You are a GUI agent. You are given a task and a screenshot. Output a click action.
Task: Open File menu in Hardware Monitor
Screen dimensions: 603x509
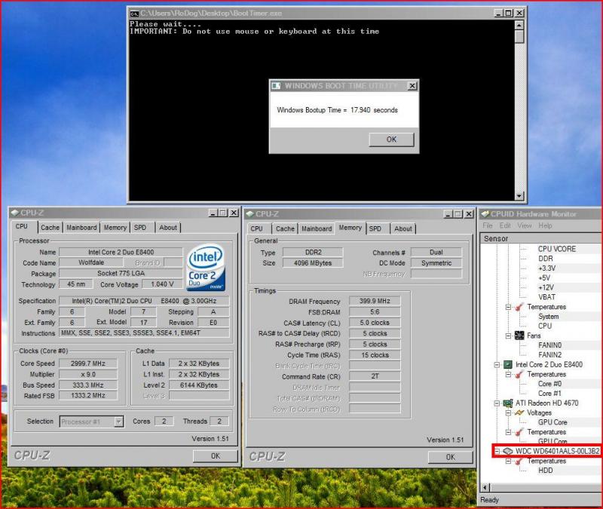(487, 225)
